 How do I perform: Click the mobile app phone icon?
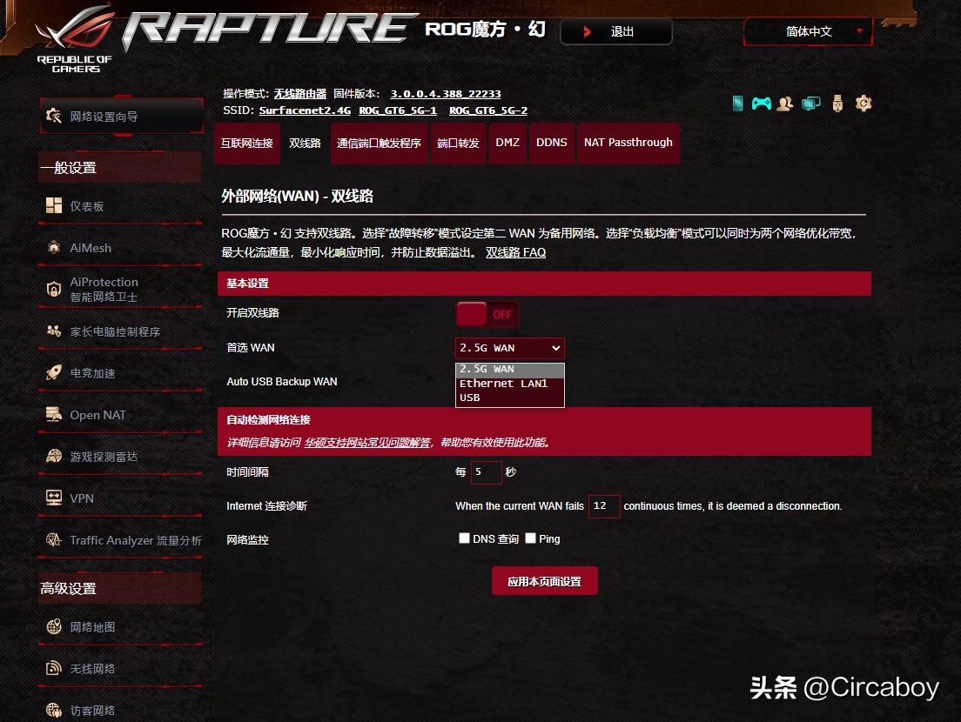pos(738,104)
